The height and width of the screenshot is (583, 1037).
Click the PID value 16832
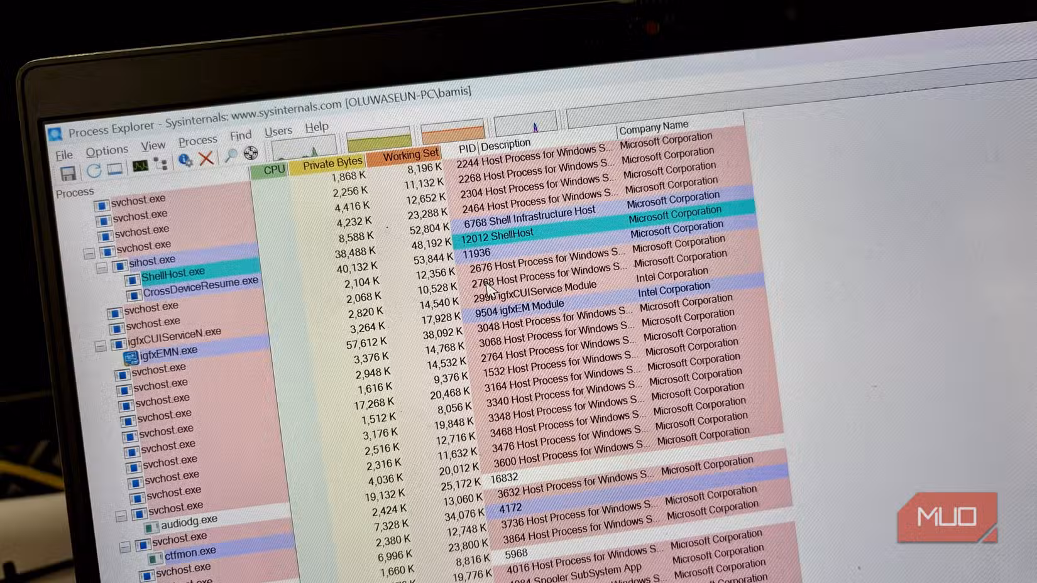(x=504, y=478)
